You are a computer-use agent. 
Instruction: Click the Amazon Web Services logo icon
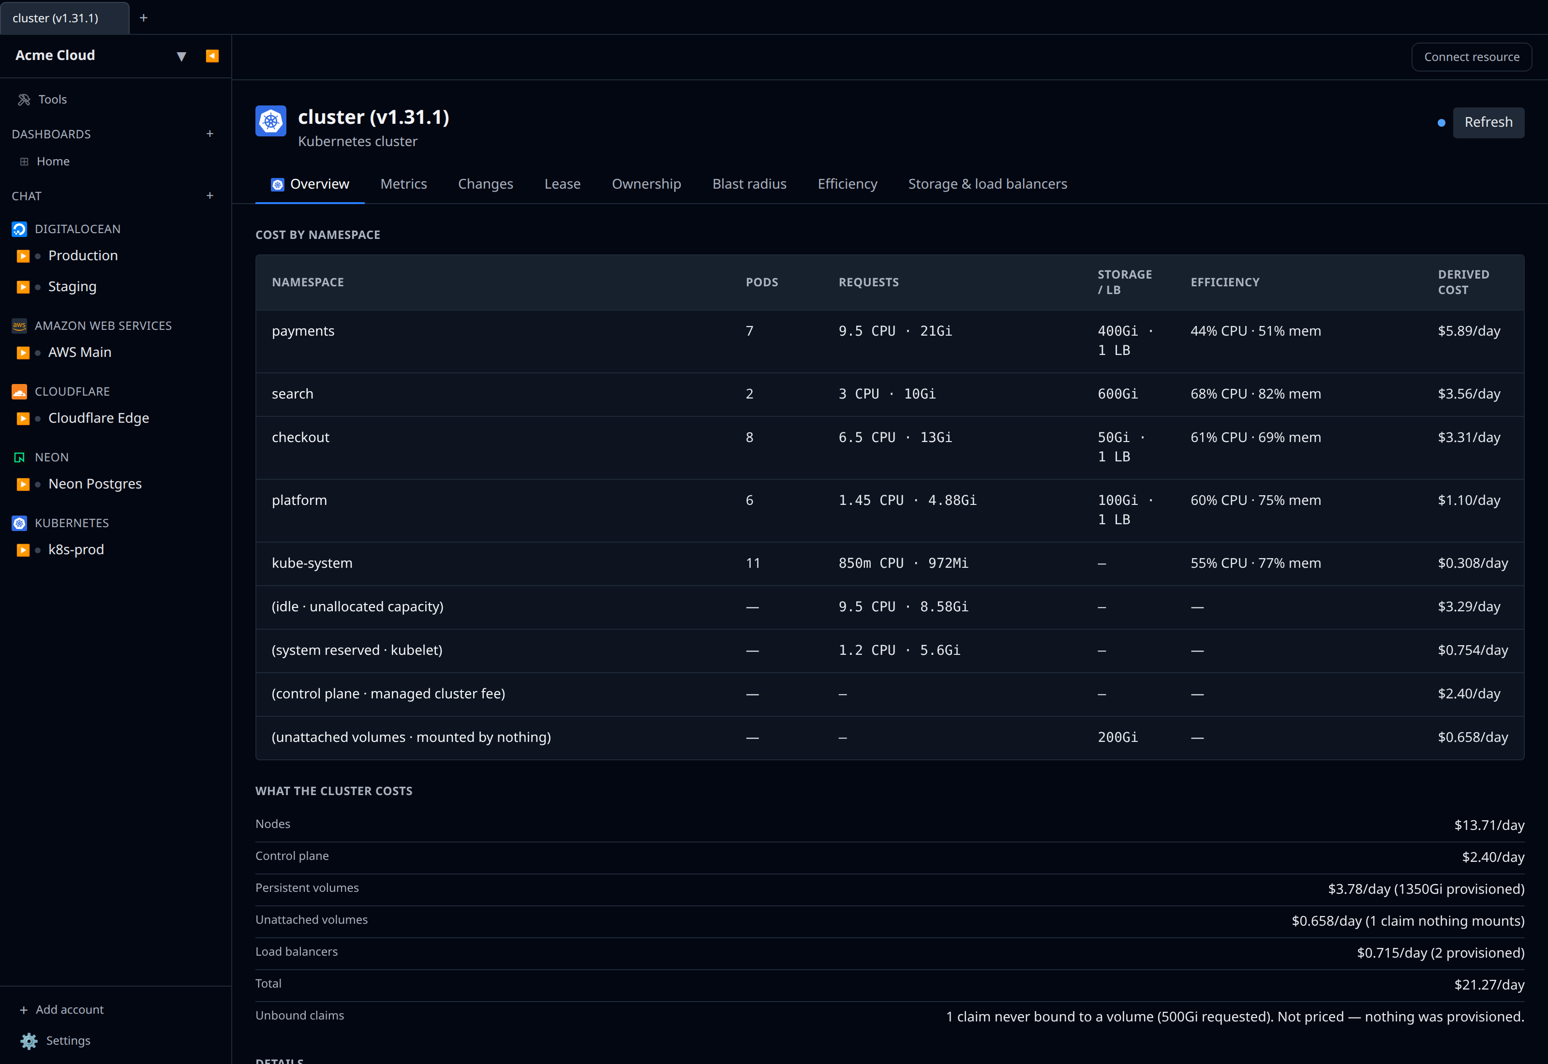pyautogui.click(x=19, y=326)
